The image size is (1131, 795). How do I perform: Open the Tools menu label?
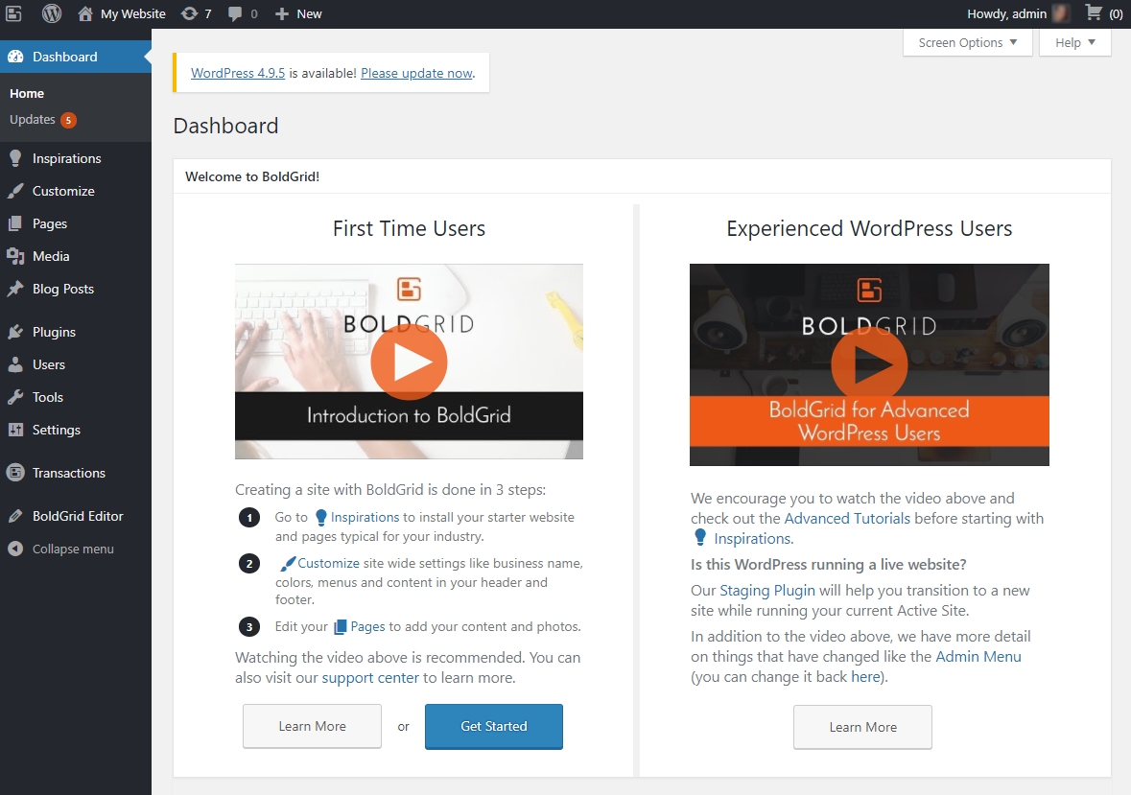tap(48, 397)
